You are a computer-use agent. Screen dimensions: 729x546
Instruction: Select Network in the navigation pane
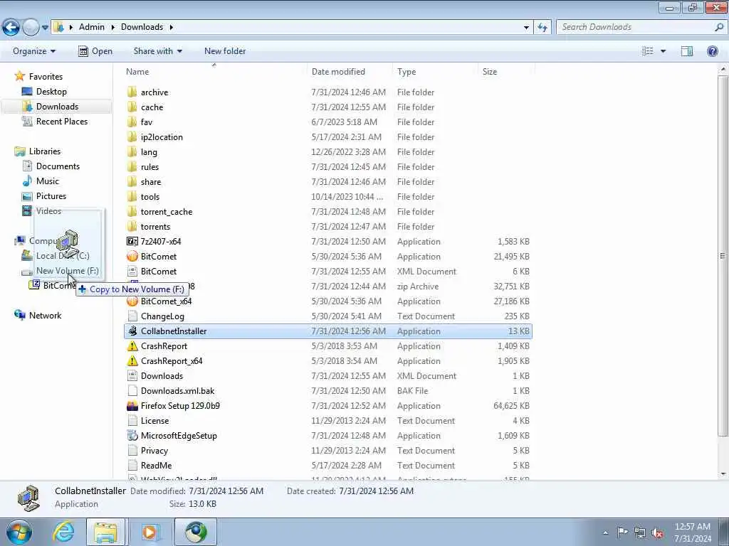(x=45, y=315)
